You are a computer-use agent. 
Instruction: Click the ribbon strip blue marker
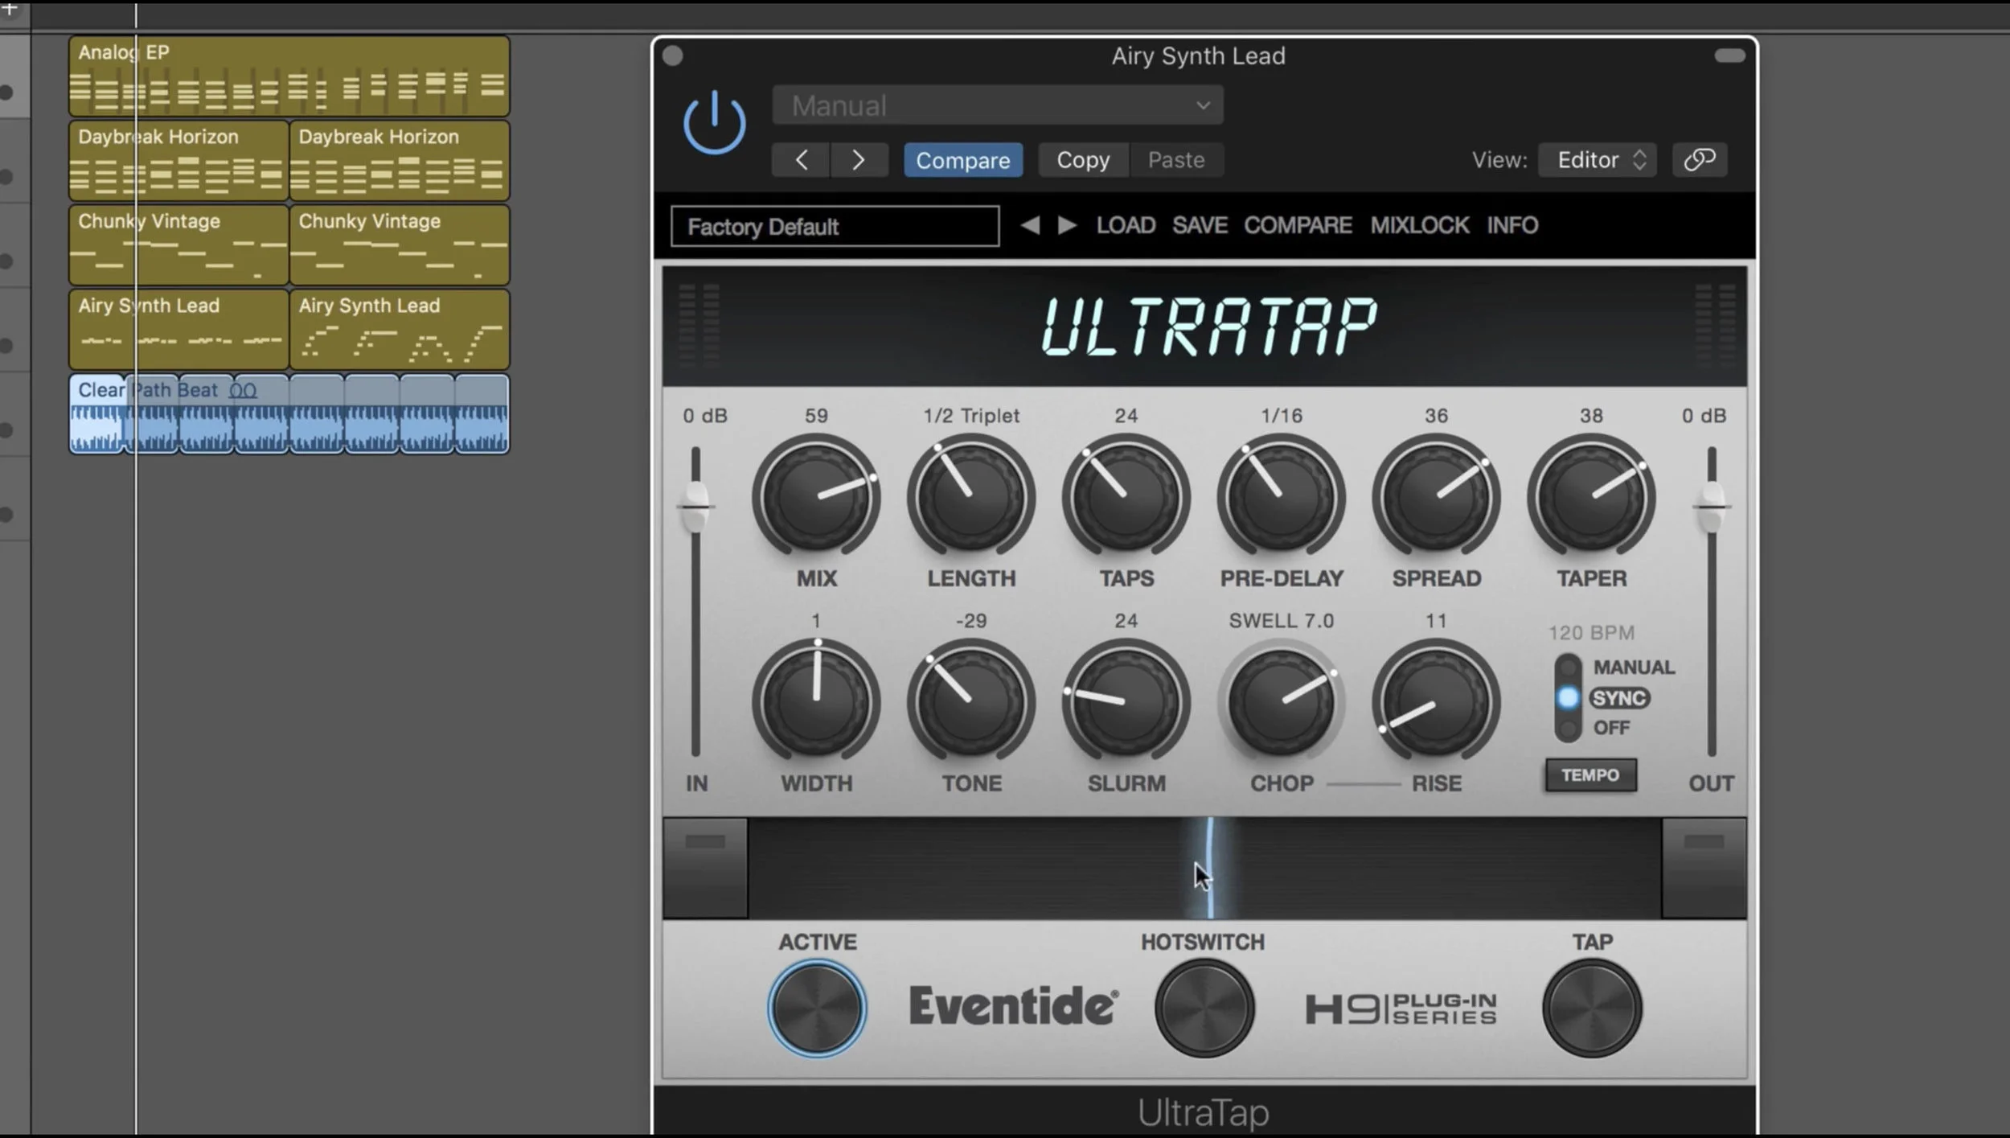pyautogui.click(x=1209, y=868)
